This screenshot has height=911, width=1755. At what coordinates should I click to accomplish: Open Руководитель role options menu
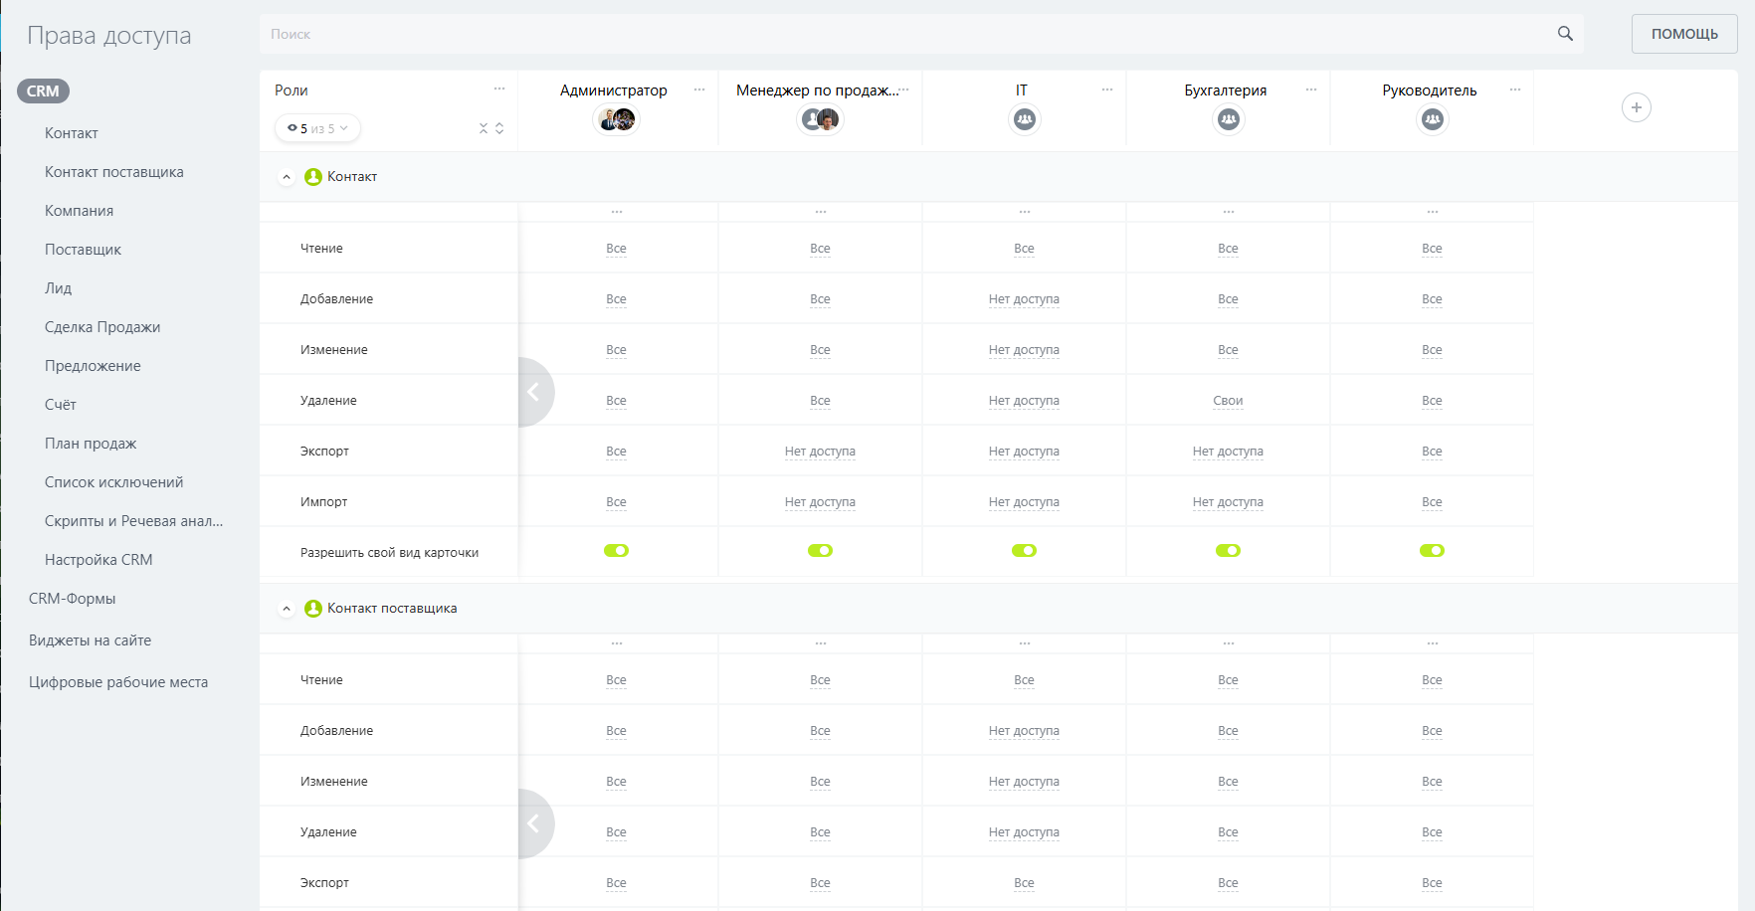[1515, 90]
